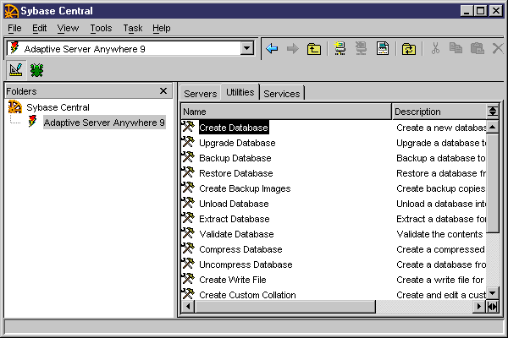Click the connection profiles document icon

click(x=383, y=48)
